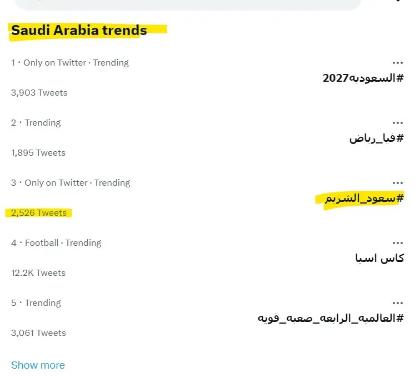The height and width of the screenshot is (377, 415).
Task: Click the 3,061 Tweets count
Action: point(38,333)
